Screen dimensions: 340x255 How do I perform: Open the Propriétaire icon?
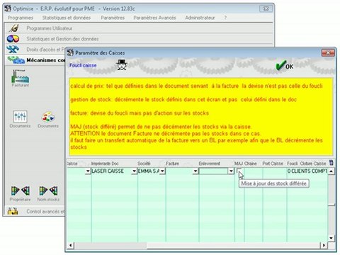[20, 191]
